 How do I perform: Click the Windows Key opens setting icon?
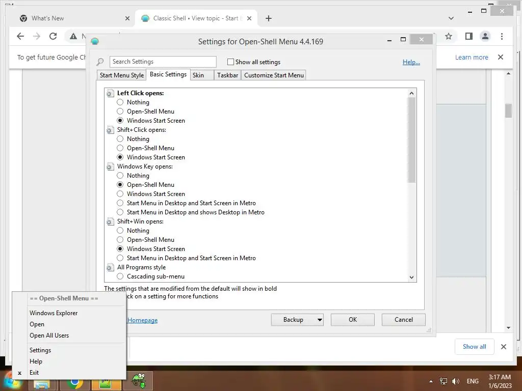[110, 166]
